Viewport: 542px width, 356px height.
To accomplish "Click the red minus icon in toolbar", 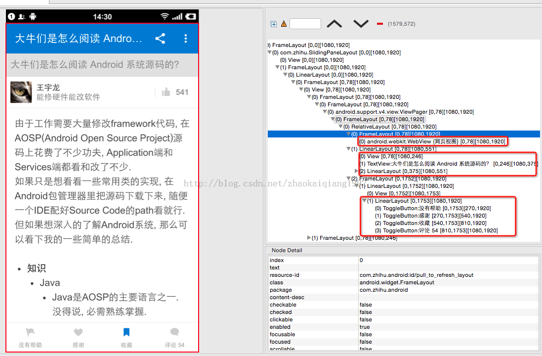I will pyautogui.click(x=380, y=24).
